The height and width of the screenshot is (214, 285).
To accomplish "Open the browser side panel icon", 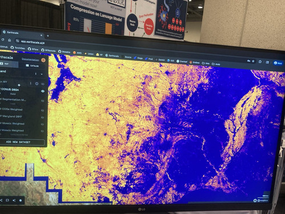I will tap(267, 62).
